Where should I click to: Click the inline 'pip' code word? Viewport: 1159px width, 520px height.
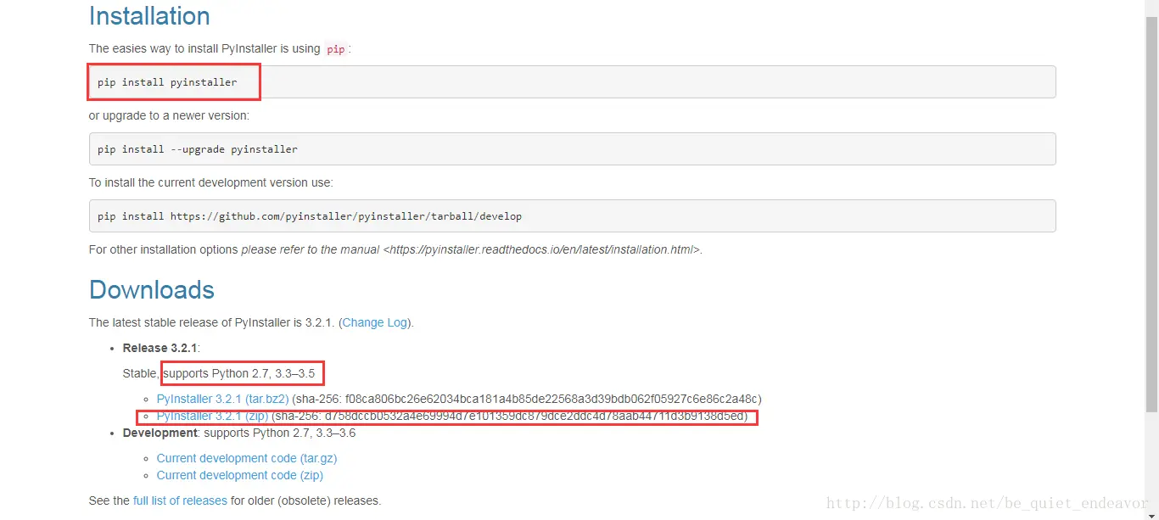[336, 49]
